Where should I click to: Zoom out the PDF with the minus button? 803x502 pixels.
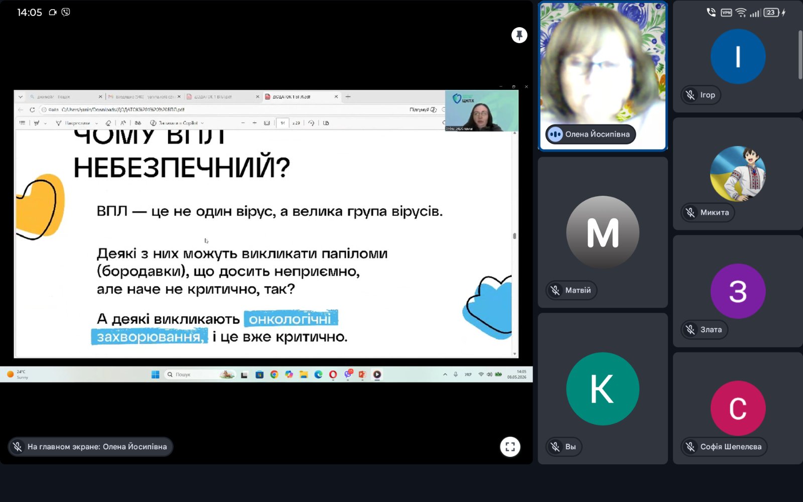(243, 123)
